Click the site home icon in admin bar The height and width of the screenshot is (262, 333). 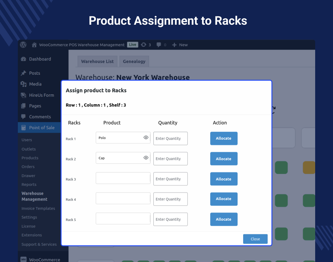(x=34, y=45)
